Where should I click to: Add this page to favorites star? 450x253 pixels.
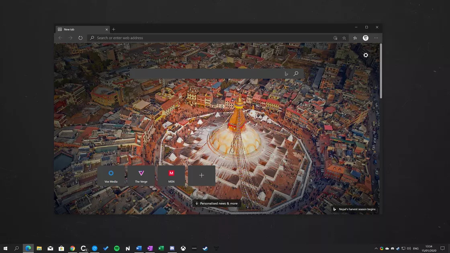click(x=344, y=38)
